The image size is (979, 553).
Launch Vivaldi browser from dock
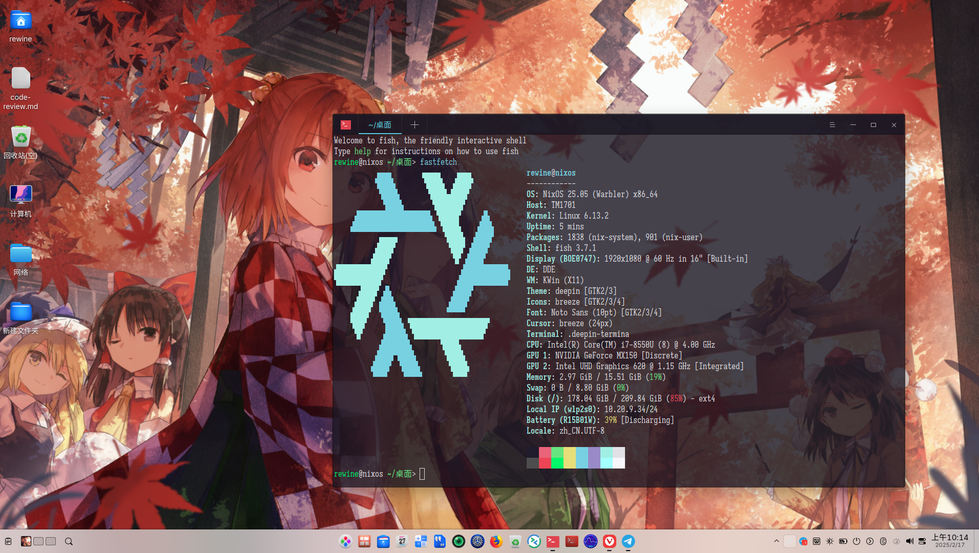click(x=609, y=541)
